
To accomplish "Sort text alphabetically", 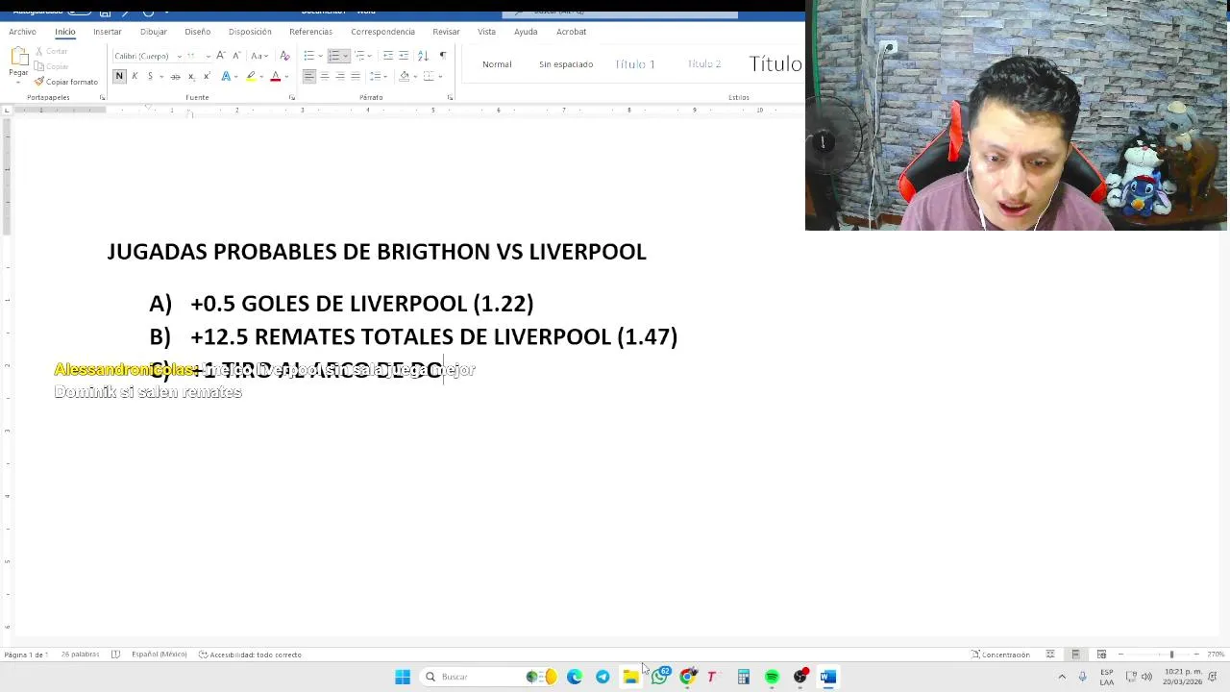I will click(423, 56).
